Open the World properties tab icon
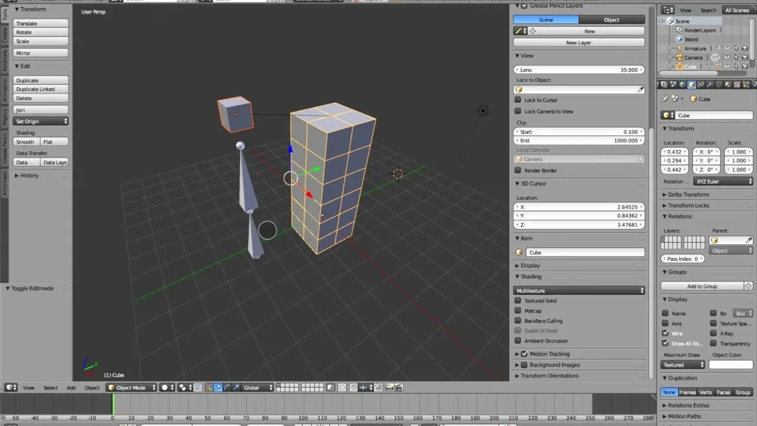Screen dimensions: 757x426 pos(682,85)
